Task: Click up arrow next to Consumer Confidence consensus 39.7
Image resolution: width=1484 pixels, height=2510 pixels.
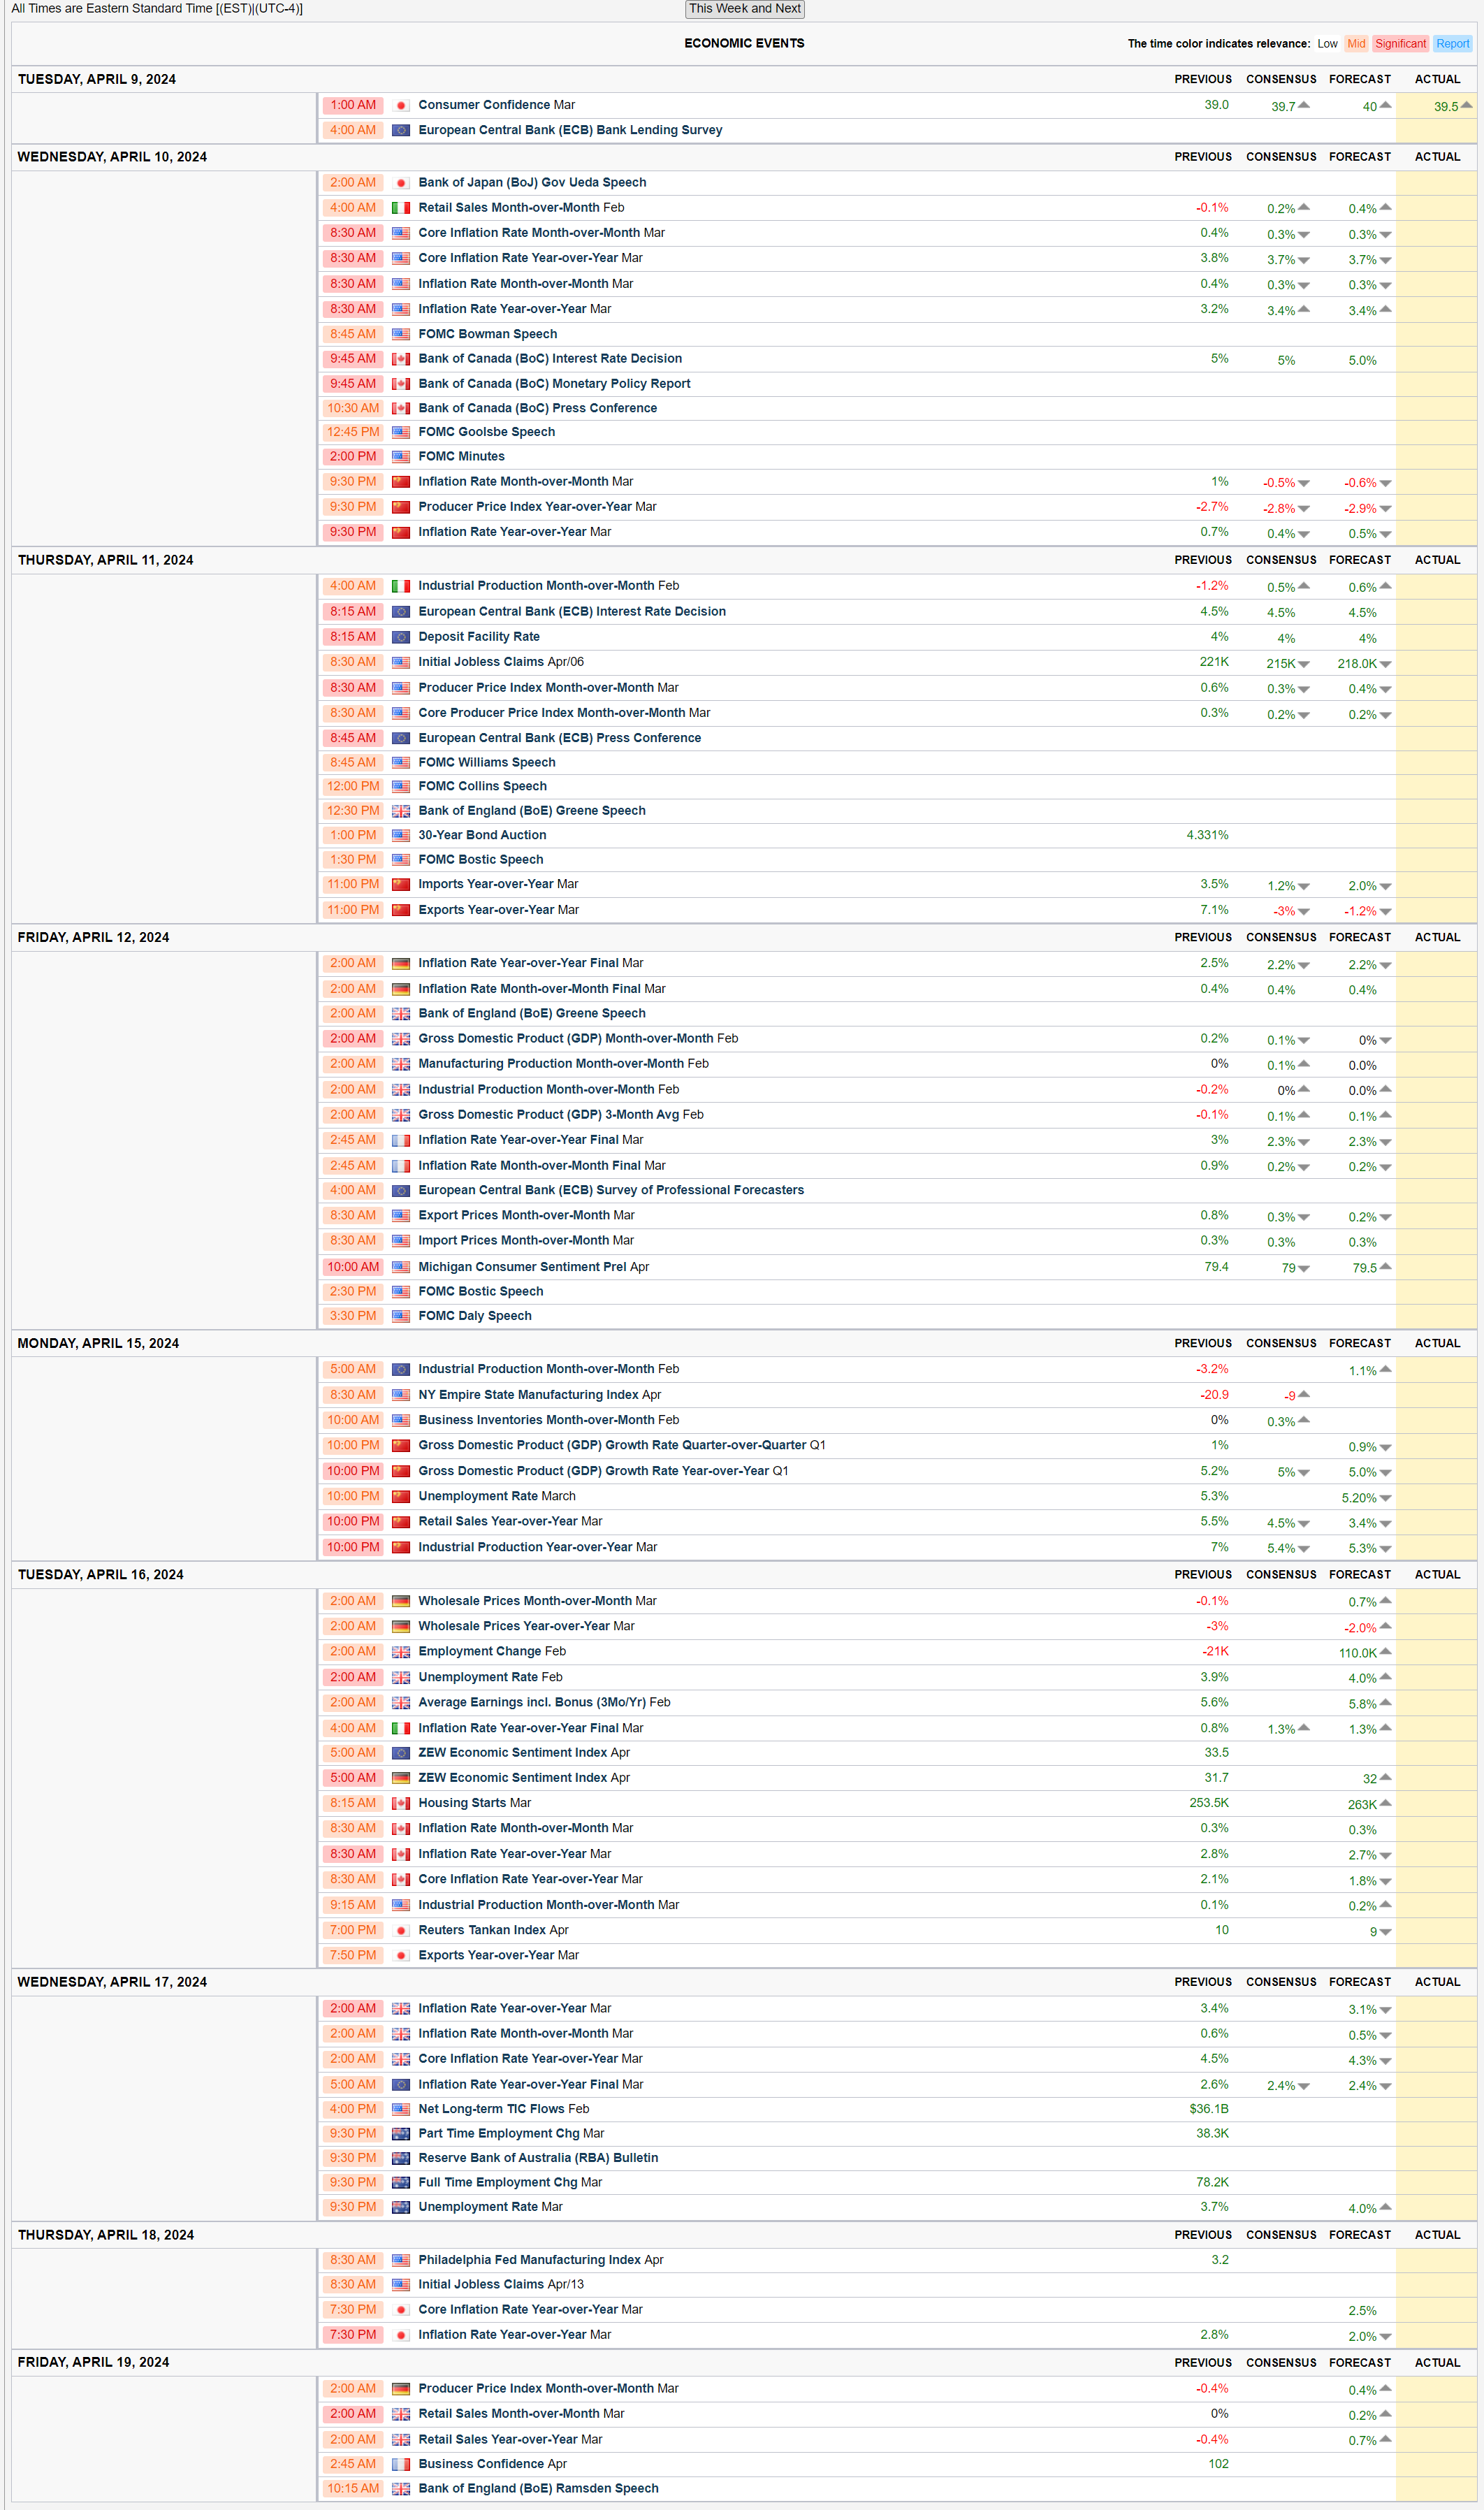Action: pyautogui.click(x=1303, y=105)
